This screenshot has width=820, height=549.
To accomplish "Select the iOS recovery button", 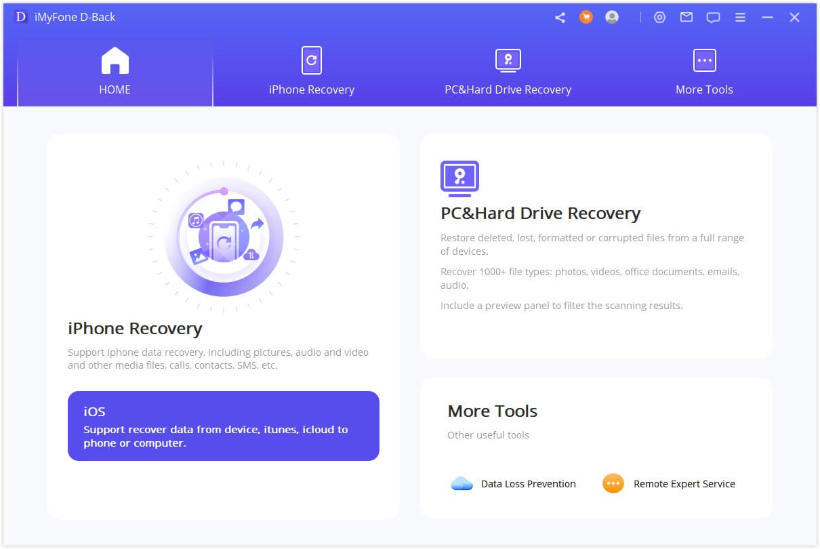I will tap(224, 426).
